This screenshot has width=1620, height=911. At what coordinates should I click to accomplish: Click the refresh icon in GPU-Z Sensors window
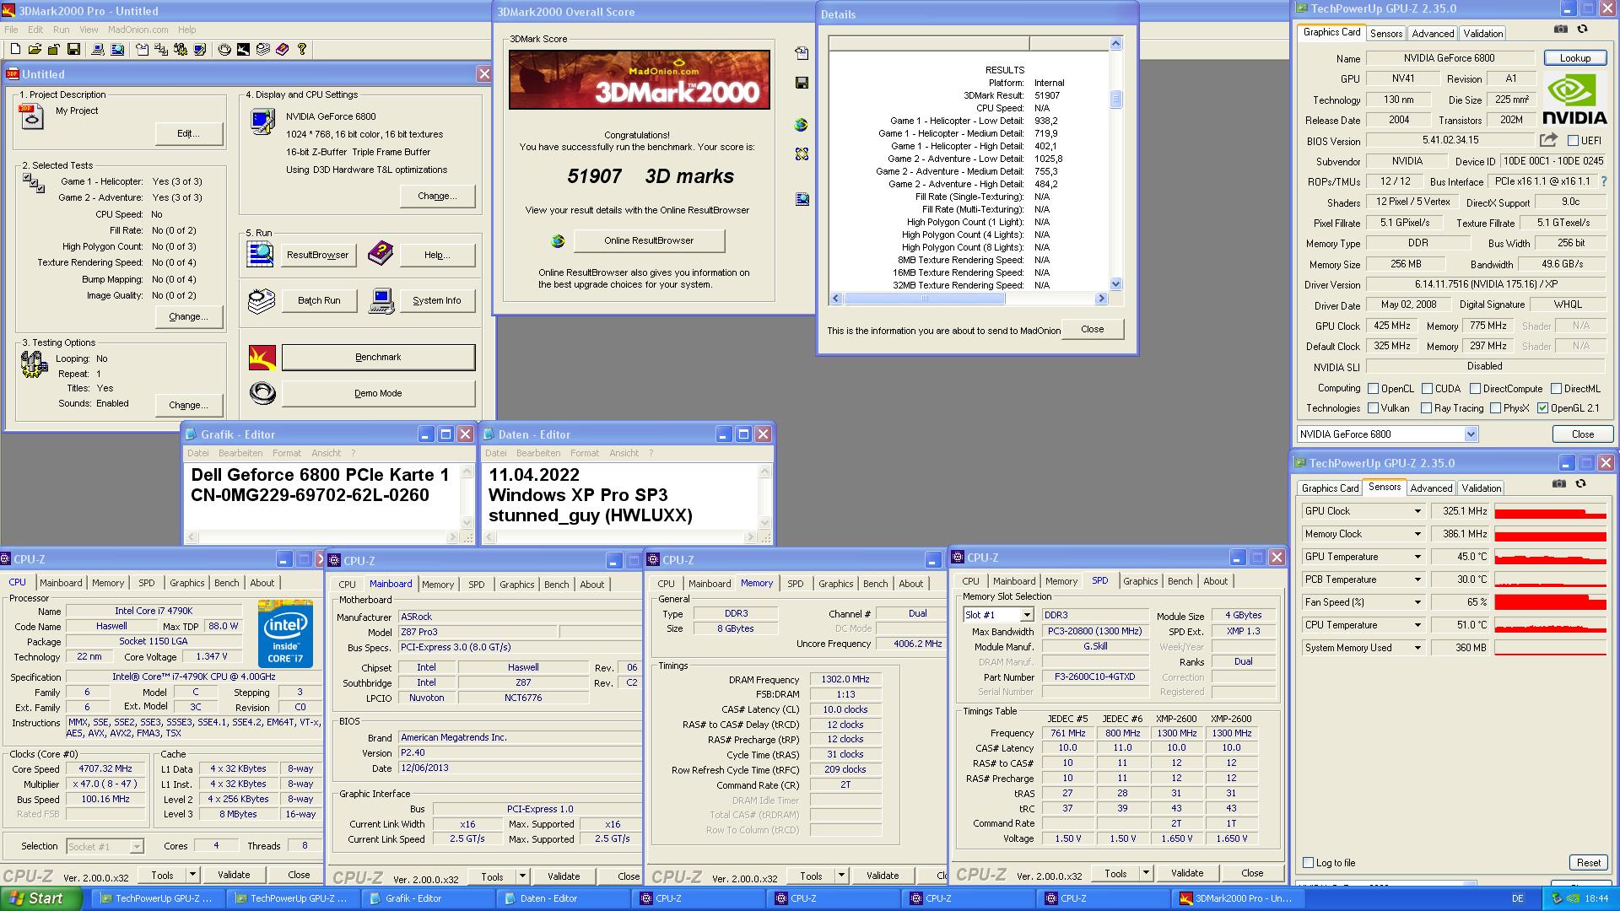(1580, 483)
